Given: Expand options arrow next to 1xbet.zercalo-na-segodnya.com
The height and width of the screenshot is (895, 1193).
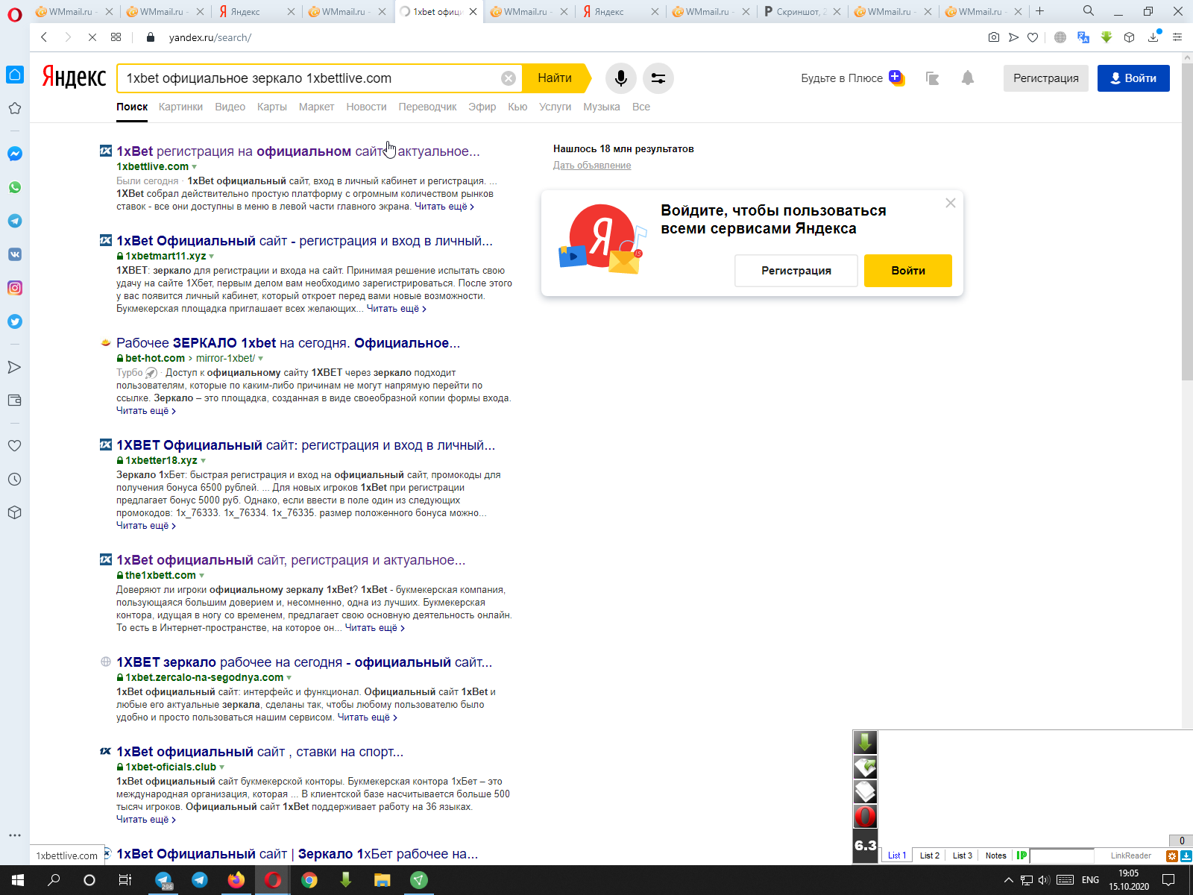Looking at the screenshot, I should (289, 678).
